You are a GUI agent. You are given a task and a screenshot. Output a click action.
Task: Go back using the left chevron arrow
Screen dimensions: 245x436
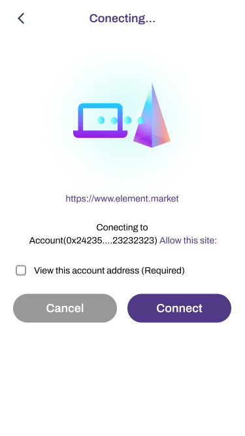point(21,19)
